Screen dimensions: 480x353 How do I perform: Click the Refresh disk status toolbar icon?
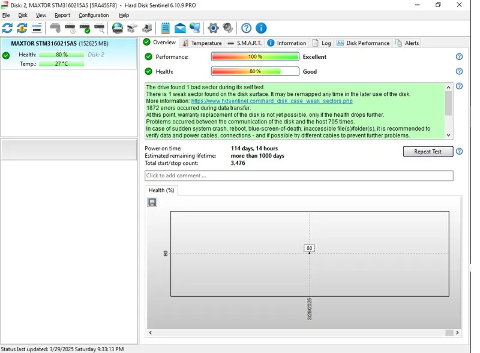[x=7, y=28]
